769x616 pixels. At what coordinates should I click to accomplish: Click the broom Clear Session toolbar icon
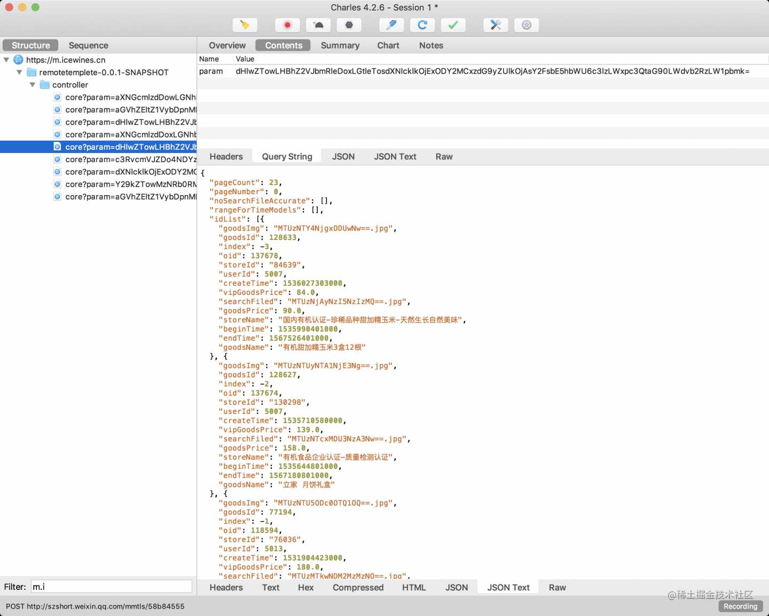(x=245, y=25)
